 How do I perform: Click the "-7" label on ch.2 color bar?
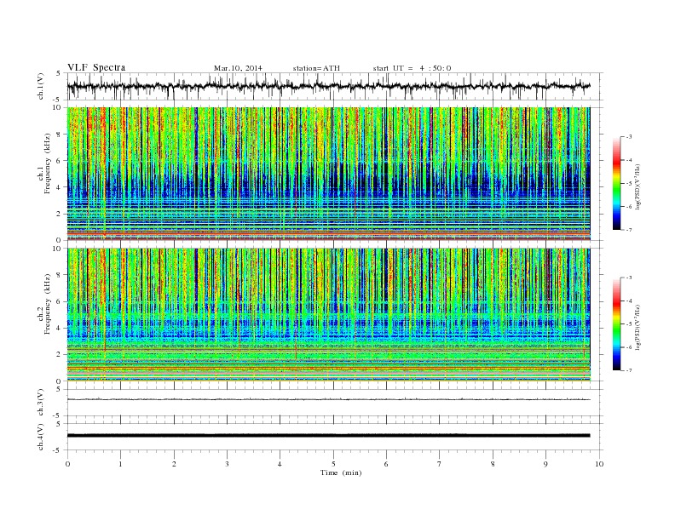click(x=629, y=370)
